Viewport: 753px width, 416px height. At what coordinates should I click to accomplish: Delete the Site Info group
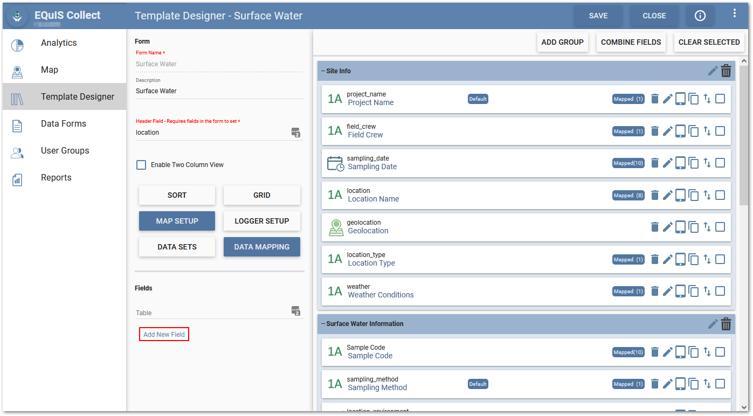[726, 71]
